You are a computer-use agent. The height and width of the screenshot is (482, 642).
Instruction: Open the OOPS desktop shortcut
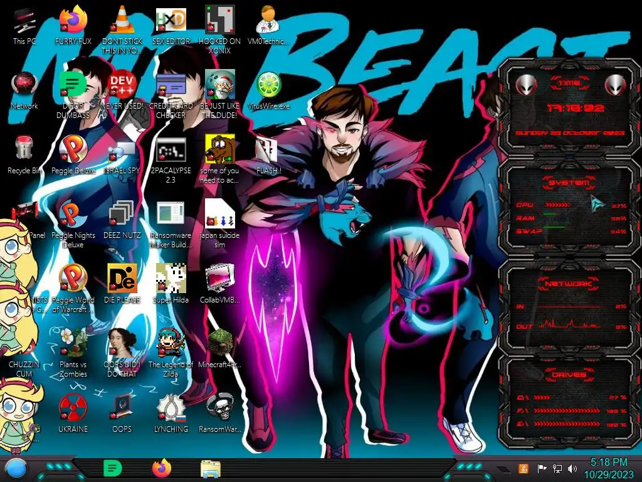click(x=122, y=414)
